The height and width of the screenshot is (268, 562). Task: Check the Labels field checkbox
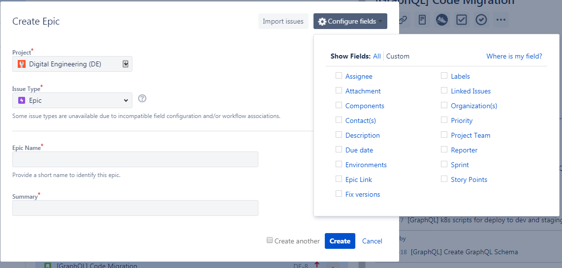[444, 76]
